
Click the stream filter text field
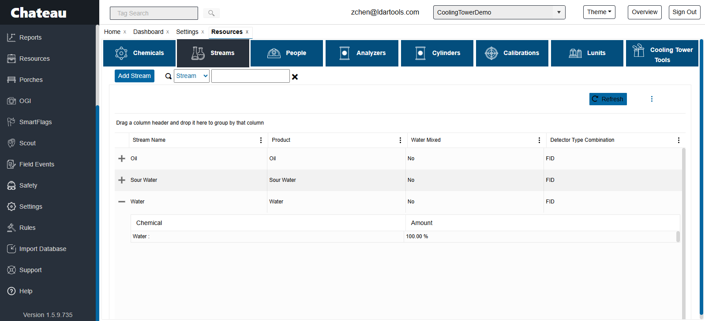pos(250,76)
